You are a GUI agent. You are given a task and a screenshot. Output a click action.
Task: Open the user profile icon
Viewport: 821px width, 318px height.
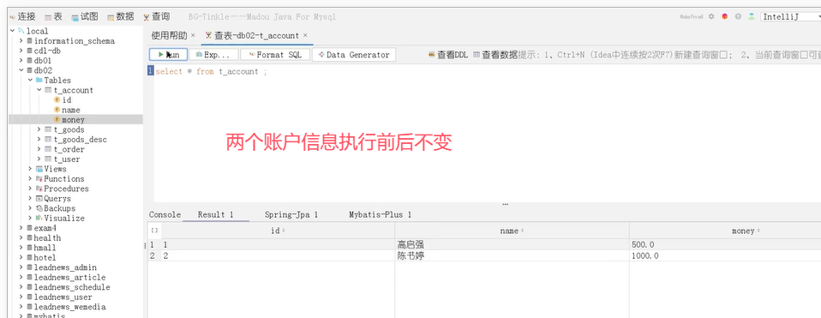pos(752,16)
